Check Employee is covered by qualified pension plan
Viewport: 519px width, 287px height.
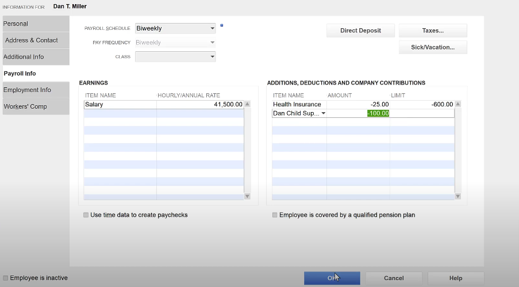(x=275, y=215)
